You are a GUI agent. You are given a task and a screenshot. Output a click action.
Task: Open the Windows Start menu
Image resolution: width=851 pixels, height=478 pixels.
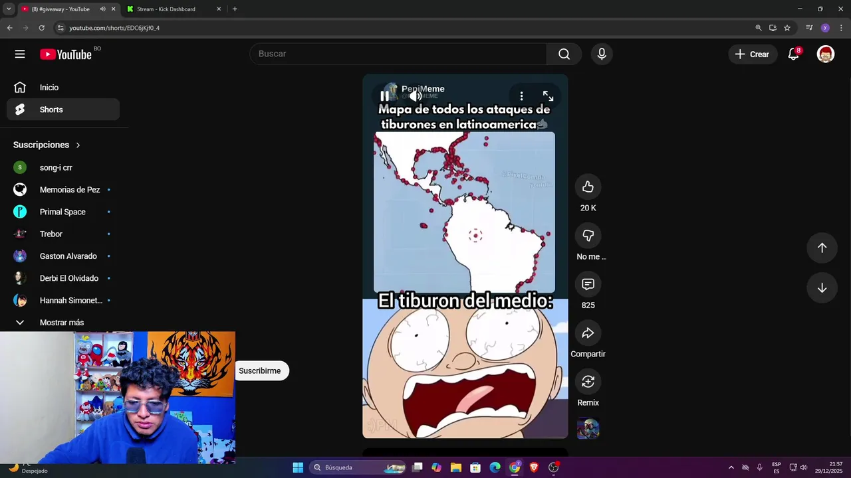pyautogui.click(x=298, y=467)
